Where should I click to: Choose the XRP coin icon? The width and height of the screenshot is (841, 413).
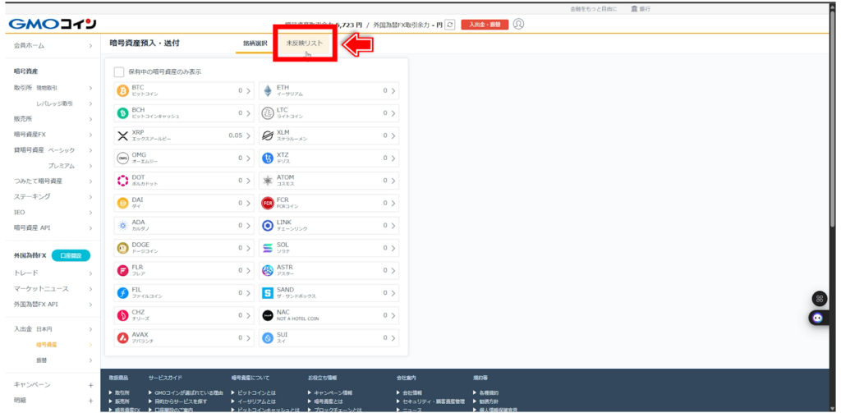pyautogui.click(x=123, y=135)
